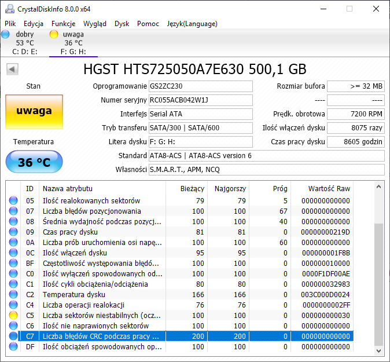Screen dimensions: 390x362
Task: Click the Litera dysku field F: G: H:
Action: click(200, 142)
